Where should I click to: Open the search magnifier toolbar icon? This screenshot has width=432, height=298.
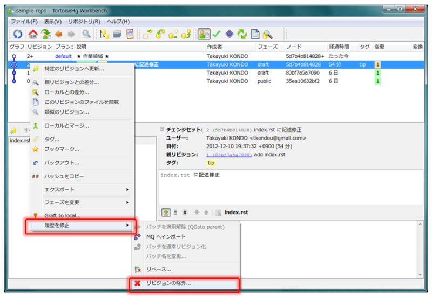click(x=267, y=34)
